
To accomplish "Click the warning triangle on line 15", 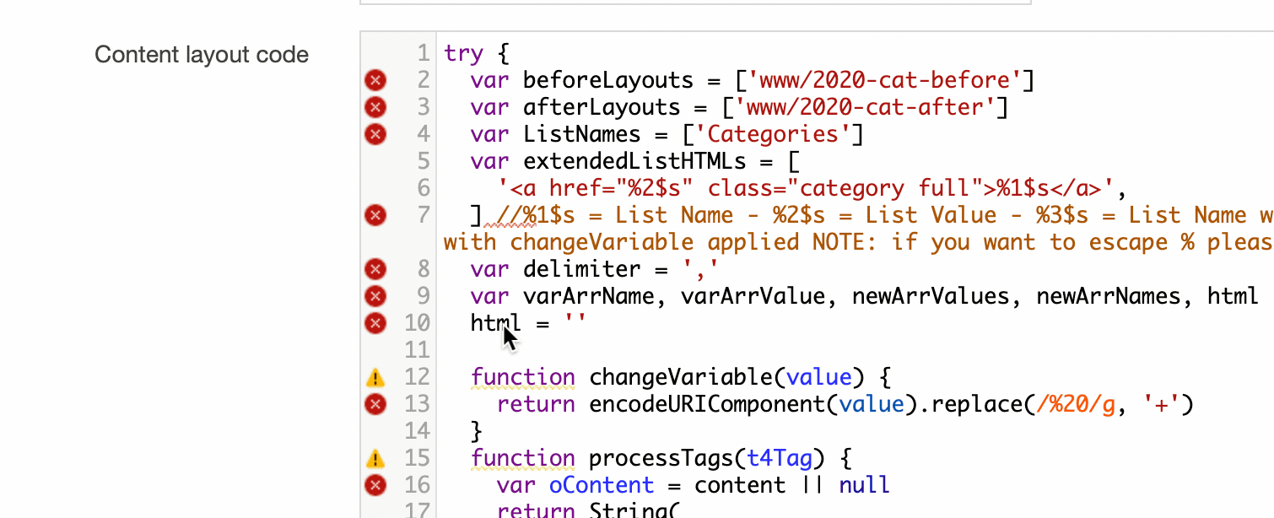I will (375, 458).
